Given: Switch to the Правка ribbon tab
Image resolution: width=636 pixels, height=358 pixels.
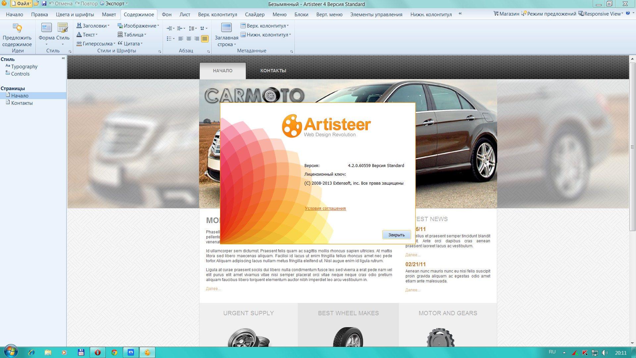Looking at the screenshot, I should [x=39, y=14].
